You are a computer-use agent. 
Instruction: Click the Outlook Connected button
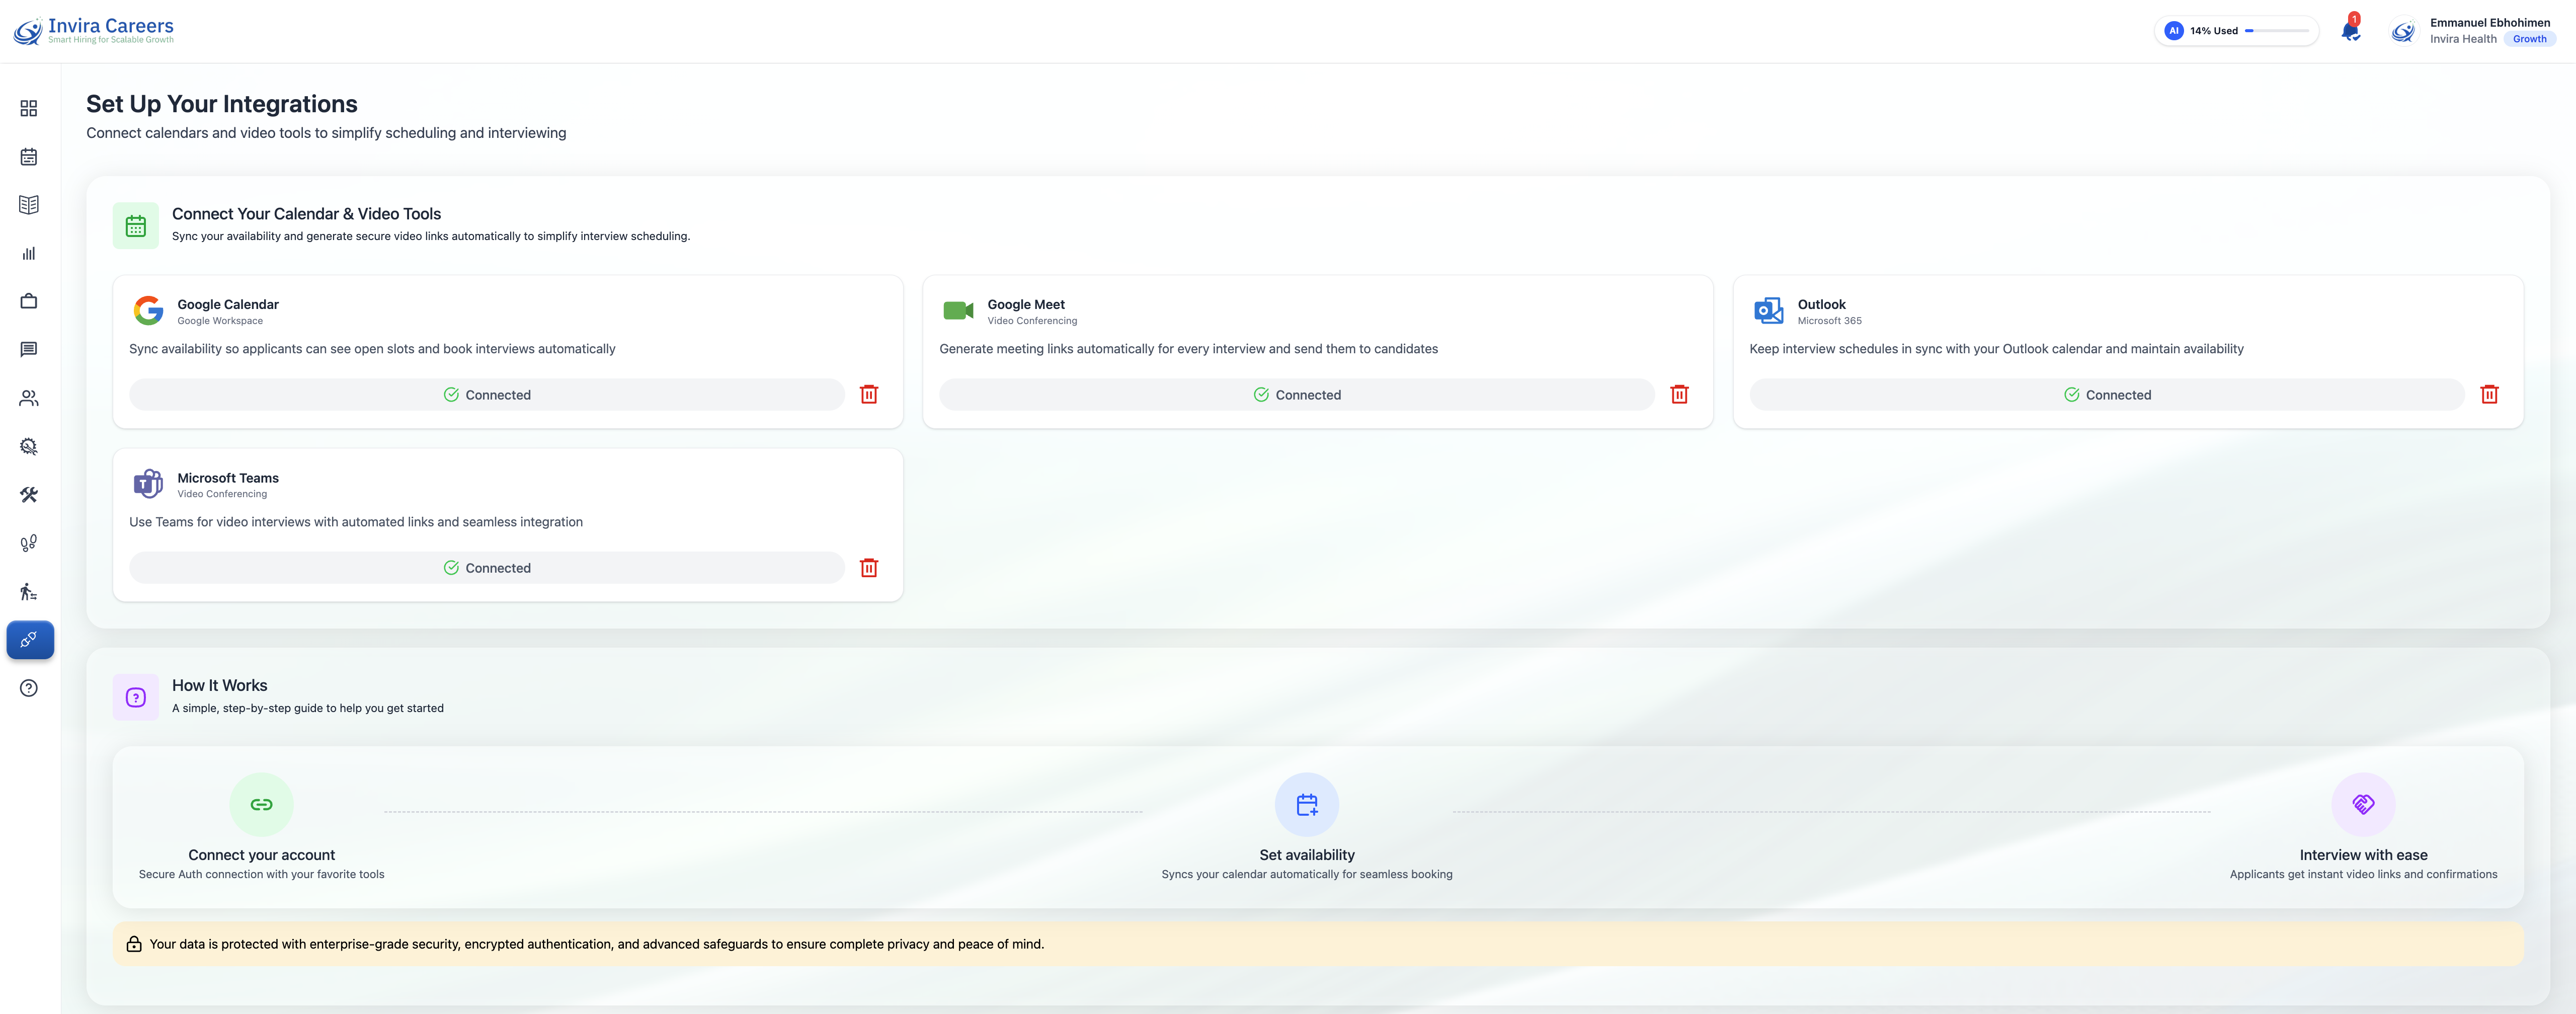pyautogui.click(x=2107, y=395)
